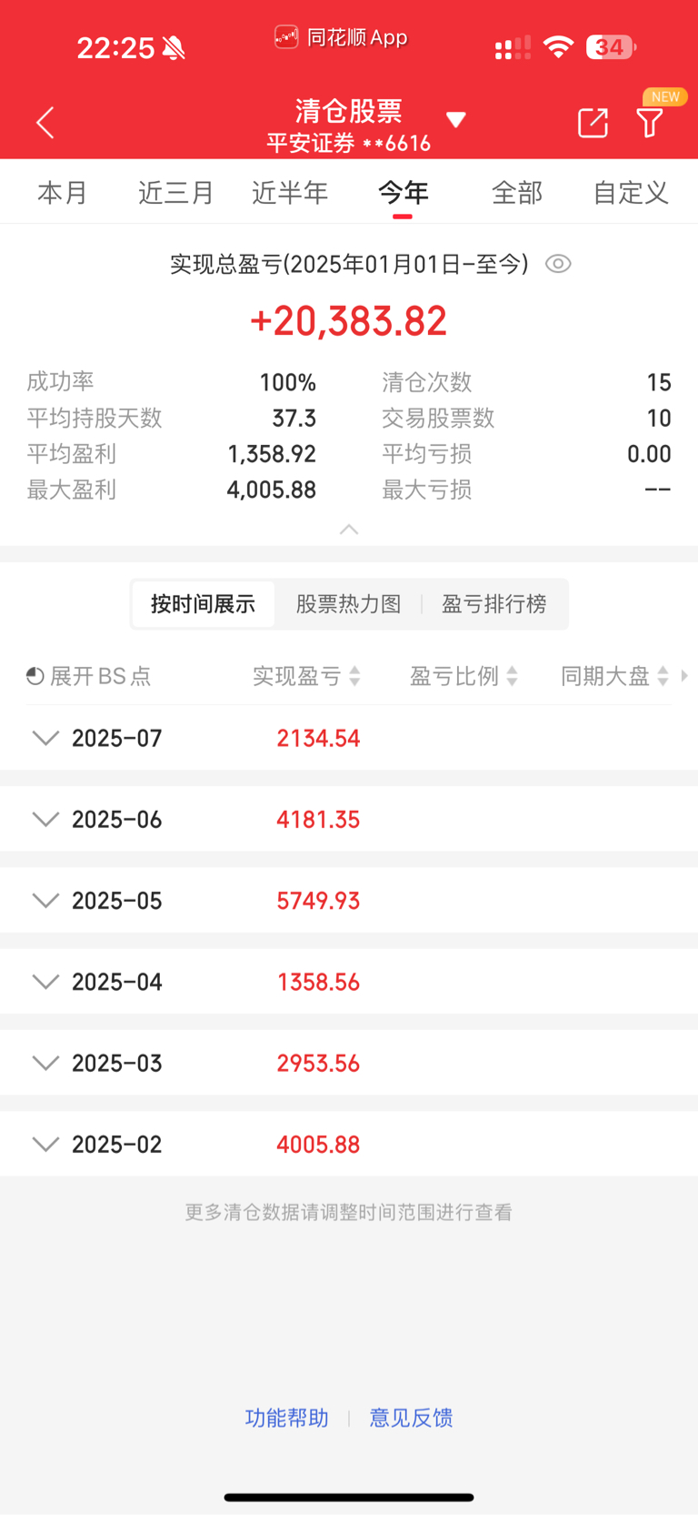Open 清仓股票 account dropdown triangle
Image resolution: width=698 pixels, height=1515 pixels.
(x=456, y=119)
